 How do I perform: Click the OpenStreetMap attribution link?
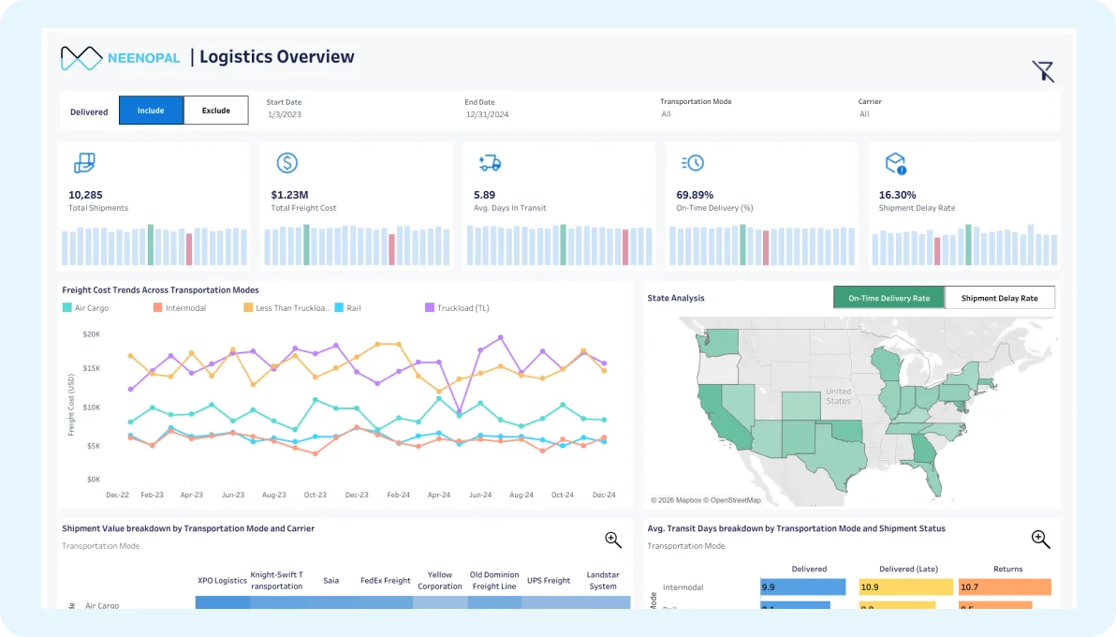pos(735,500)
